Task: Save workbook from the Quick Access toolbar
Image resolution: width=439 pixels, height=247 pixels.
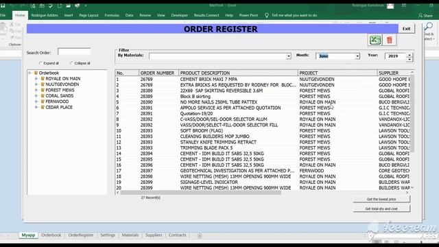Action: [3, 5]
